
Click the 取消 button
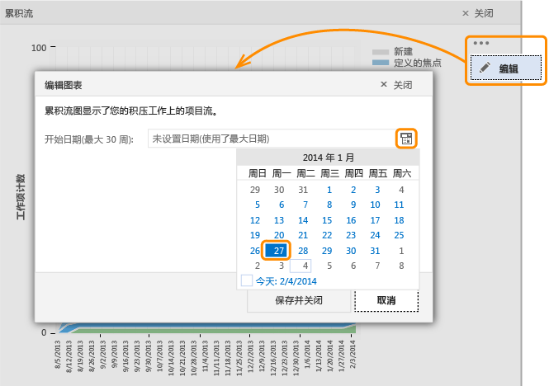(x=386, y=300)
